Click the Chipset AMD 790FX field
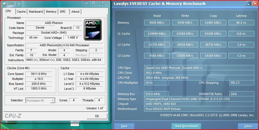The image size is (259, 130). point(199,104)
